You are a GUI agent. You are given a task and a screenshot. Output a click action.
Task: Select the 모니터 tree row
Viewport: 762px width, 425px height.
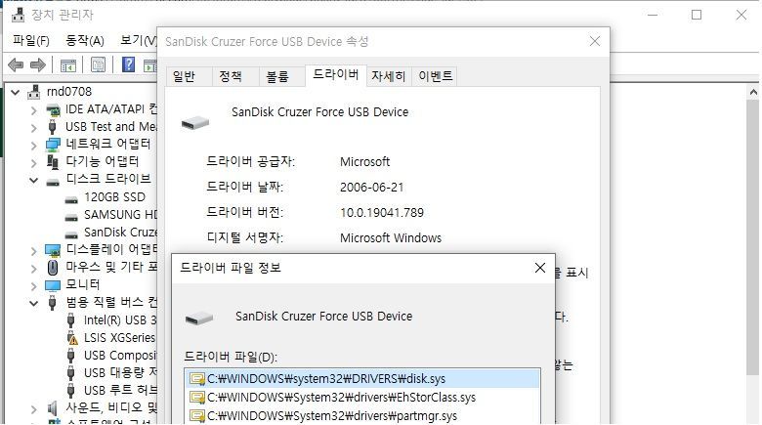pos(83,284)
